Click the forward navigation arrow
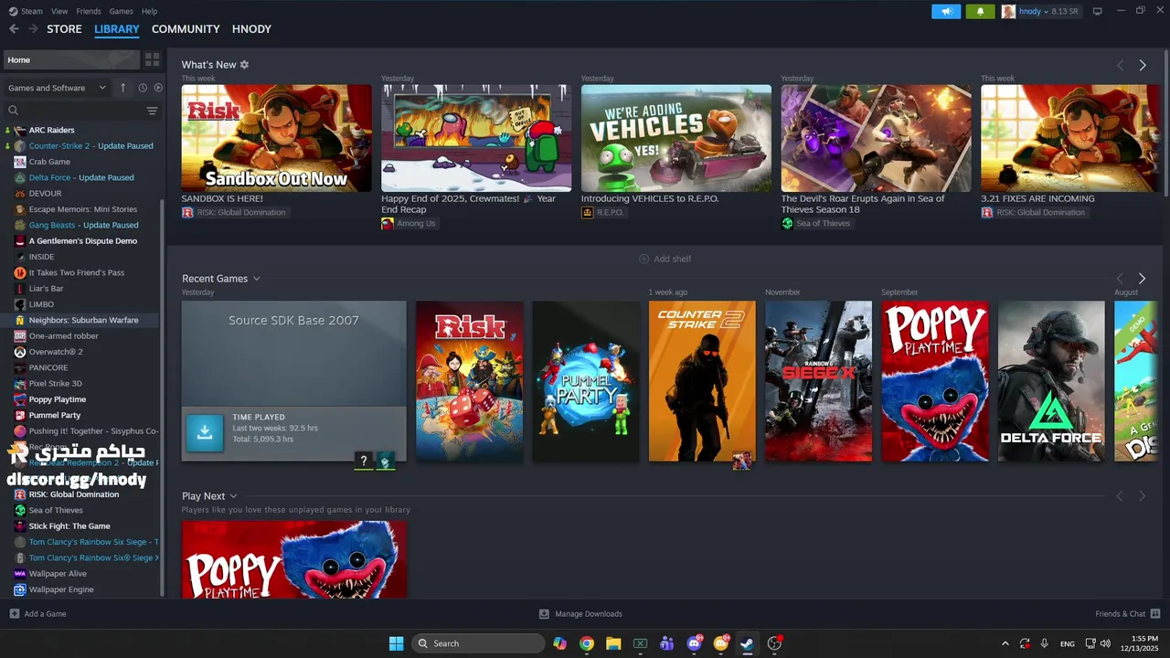 [x=34, y=29]
